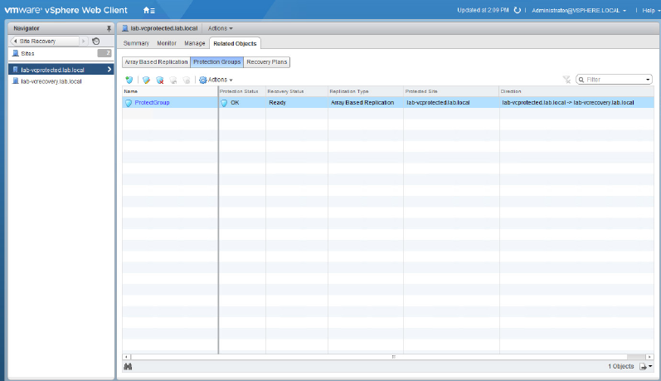Viewport: 661px width, 381px height.
Task: Select lab-vcrecovery.lab.local in the Navigator
Action: point(51,81)
